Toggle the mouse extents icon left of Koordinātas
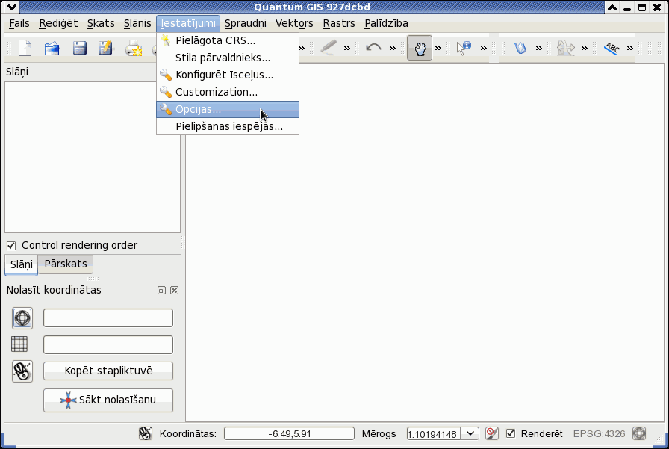The width and height of the screenshot is (669, 449). (x=146, y=433)
